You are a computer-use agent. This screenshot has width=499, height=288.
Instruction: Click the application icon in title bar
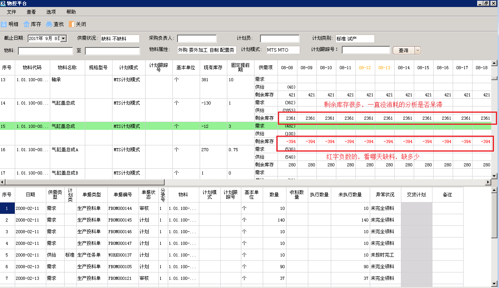coord(4,3)
